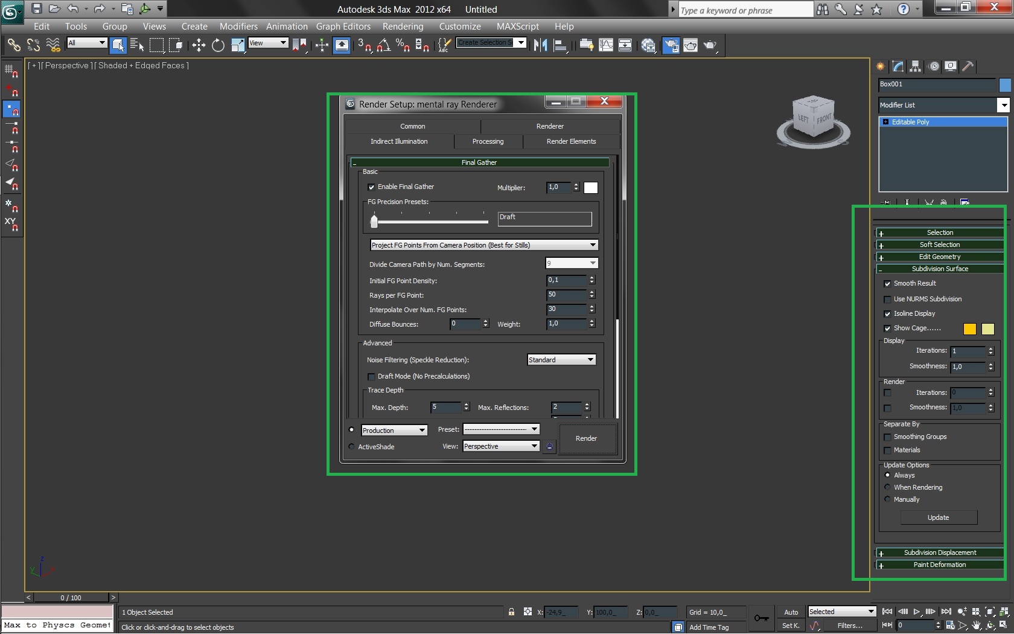Toggle Show Cage checkbox
The width and height of the screenshot is (1014, 634).
(887, 328)
